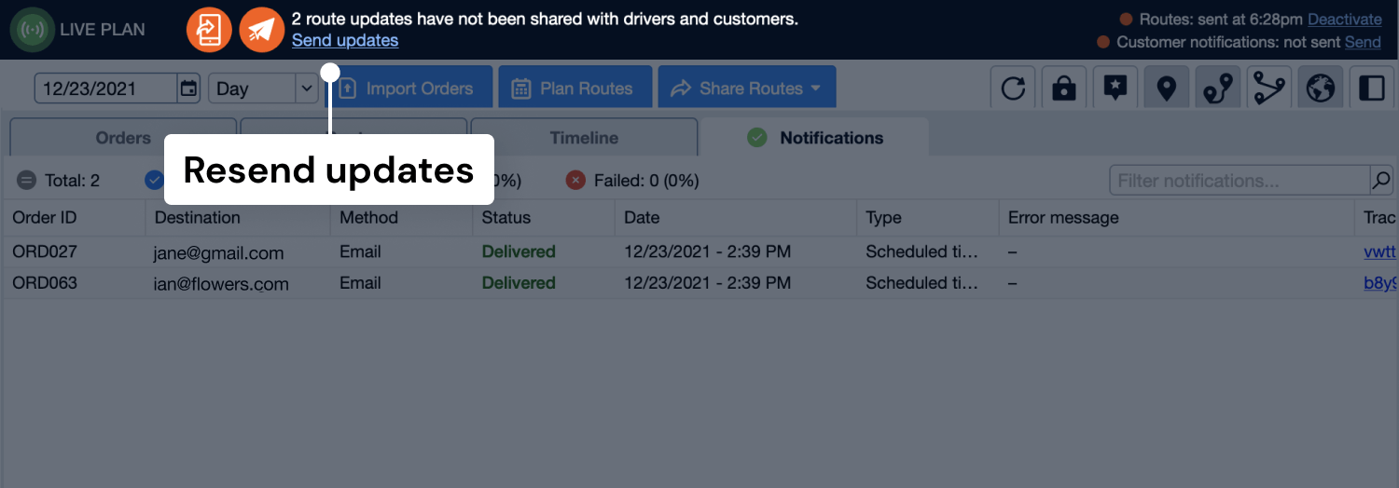Click the branching route lines icon
This screenshot has width=1399, height=488.
1268,88
